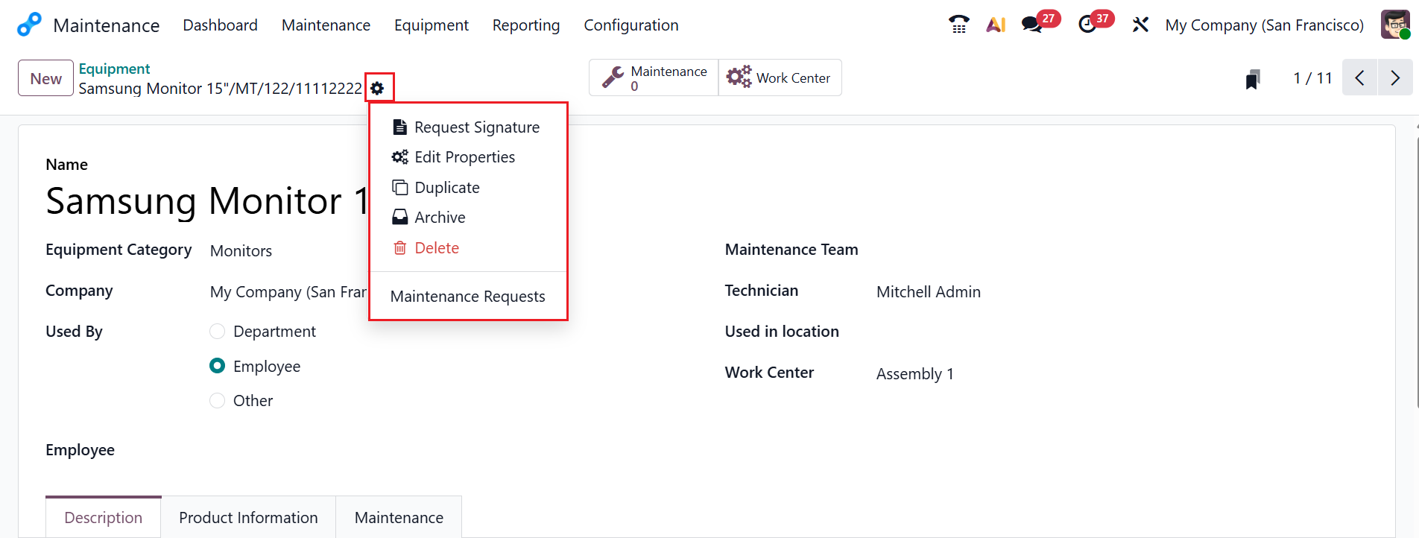Open the chat messages icon with 27 badge
This screenshot has height=538, width=1419.
(x=1032, y=25)
